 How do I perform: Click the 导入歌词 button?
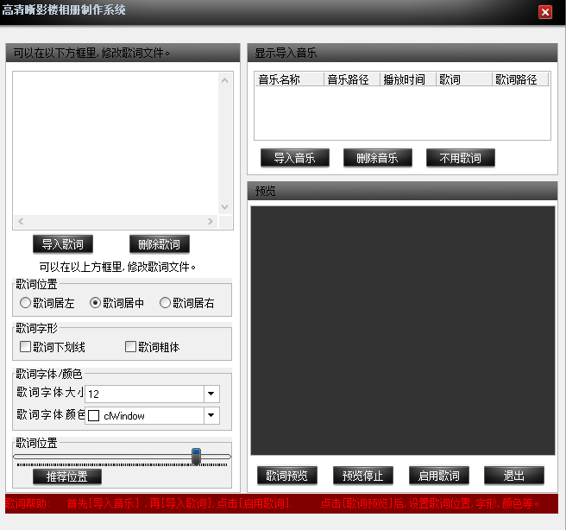pyautogui.click(x=63, y=244)
